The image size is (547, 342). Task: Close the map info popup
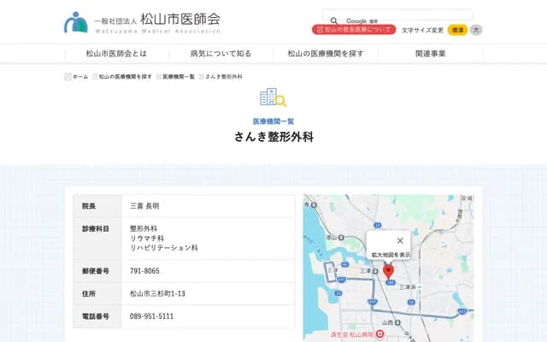coord(400,240)
